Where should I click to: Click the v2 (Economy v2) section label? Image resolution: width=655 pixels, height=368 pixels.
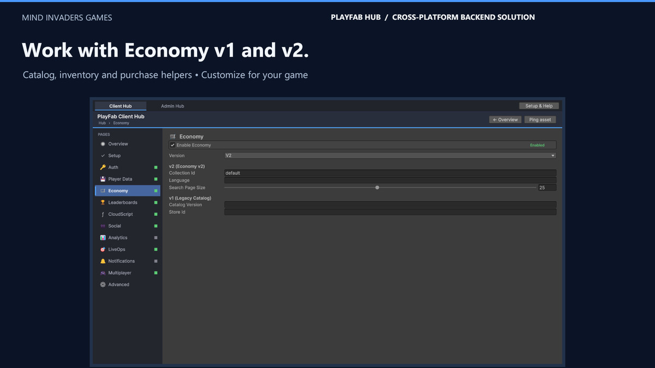click(x=187, y=166)
